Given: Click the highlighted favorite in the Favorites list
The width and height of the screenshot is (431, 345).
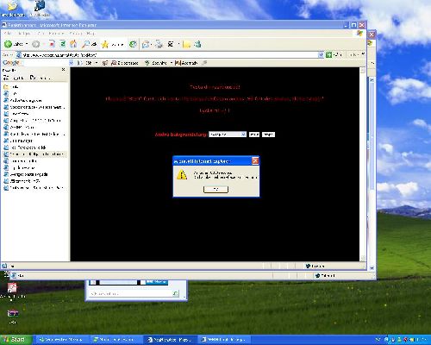Looking at the screenshot, I should [x=34, y=154].
